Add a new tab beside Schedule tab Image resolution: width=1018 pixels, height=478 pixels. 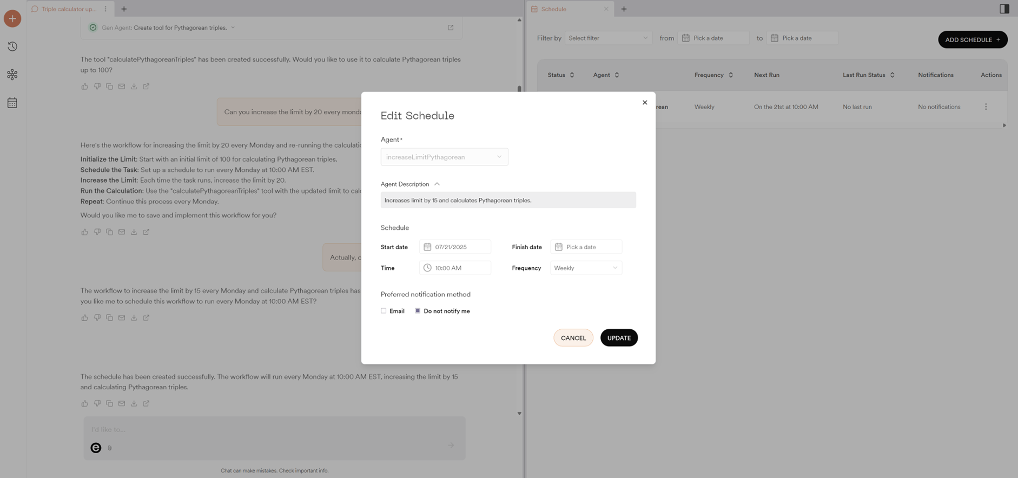click(x=624, y=9)
